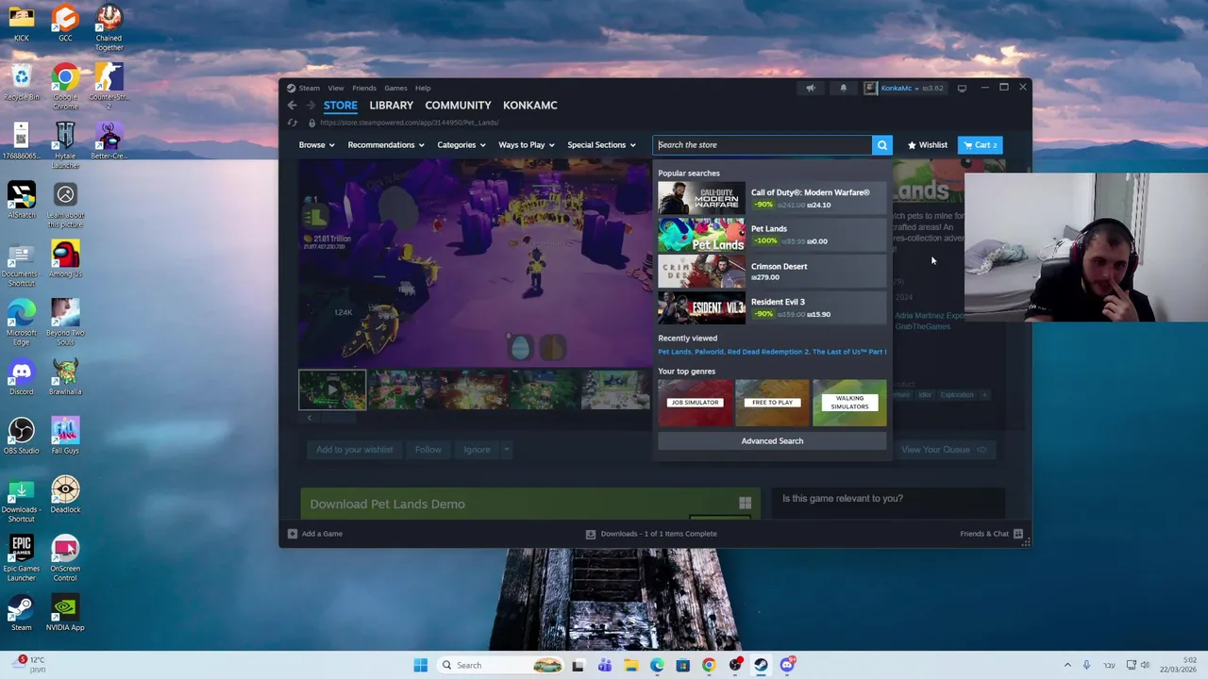This screenshot has width=1208, height=679.
Task: Open Deadlock desktop shortcut
Action: click(x=65, y=495)
